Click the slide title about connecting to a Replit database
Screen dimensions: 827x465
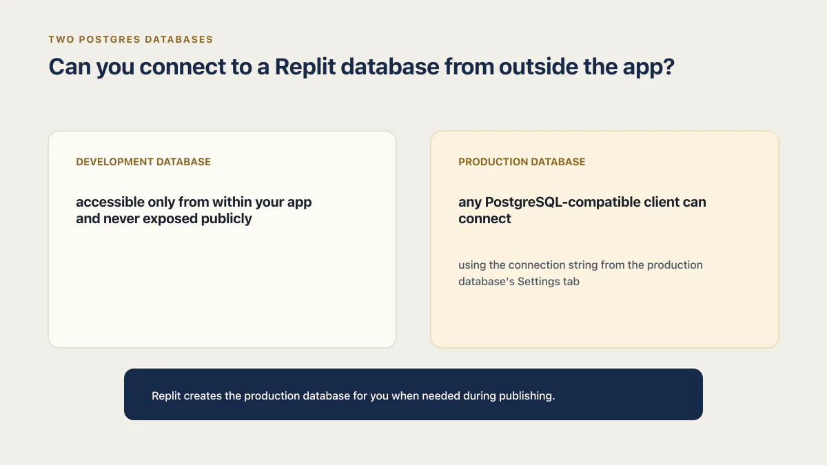point(361,67)
